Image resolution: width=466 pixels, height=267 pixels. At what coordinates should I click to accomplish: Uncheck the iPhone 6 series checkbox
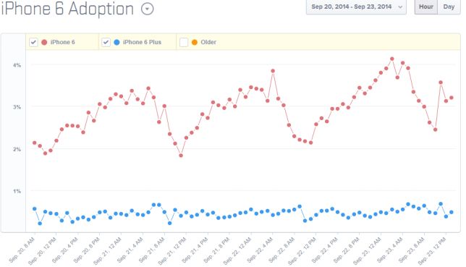pyautogui.click(x=33, y=42)
